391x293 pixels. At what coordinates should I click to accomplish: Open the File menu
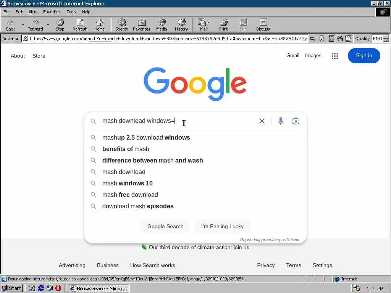tap(6, 12)
